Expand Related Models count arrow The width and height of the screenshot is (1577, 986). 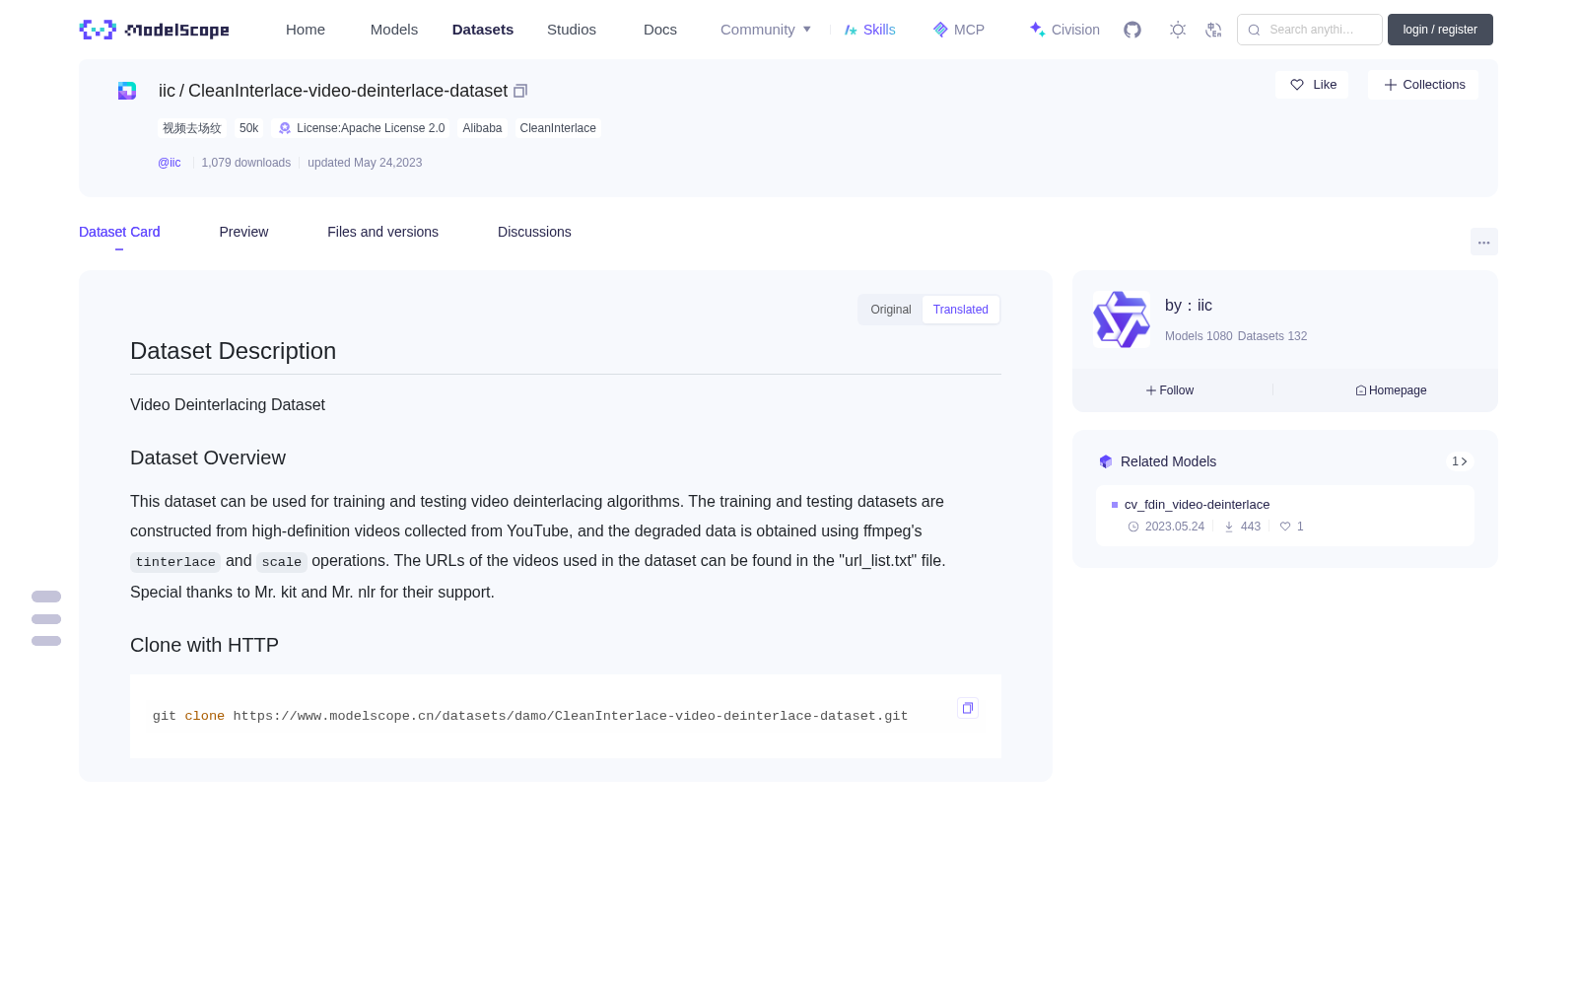click(x=1460, y=461)
